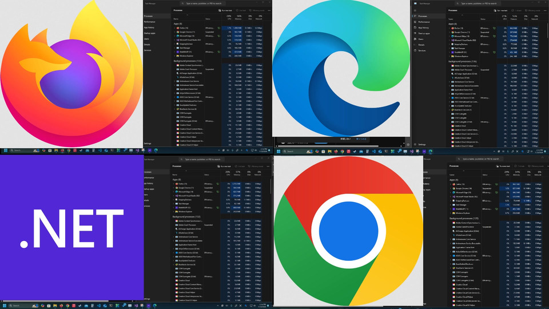Open Processes tab in Task Manager beside Firefox logo
The width and height of the screenshot is (549, 309).
tap(157, 16)
